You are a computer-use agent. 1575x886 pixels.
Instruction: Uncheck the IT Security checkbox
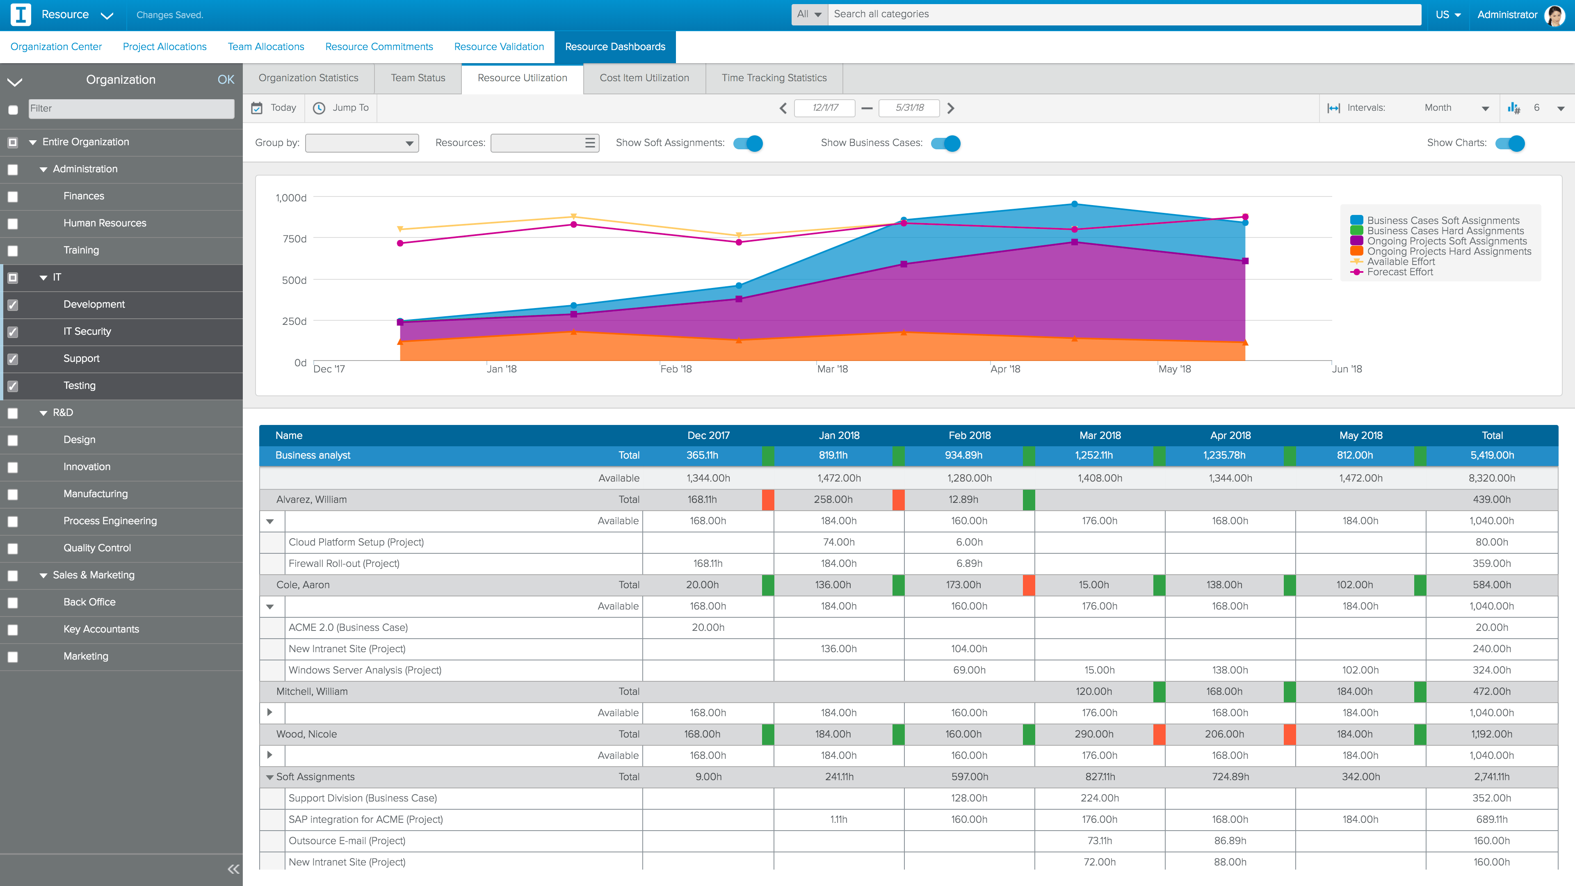(13, 332)
